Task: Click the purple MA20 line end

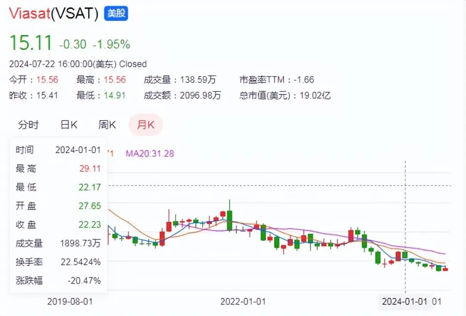Action: tap(444, 254)
